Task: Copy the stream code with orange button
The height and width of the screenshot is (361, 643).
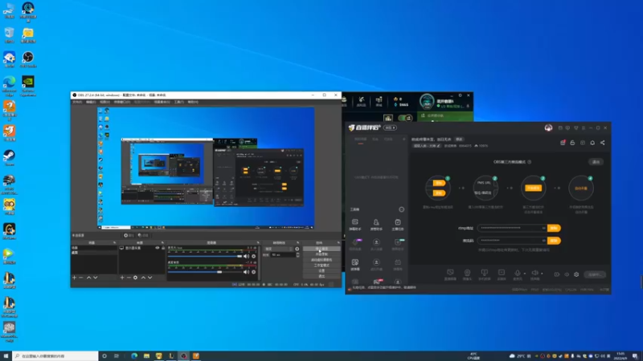Action: pyautogui.click(x=554, y=241)
